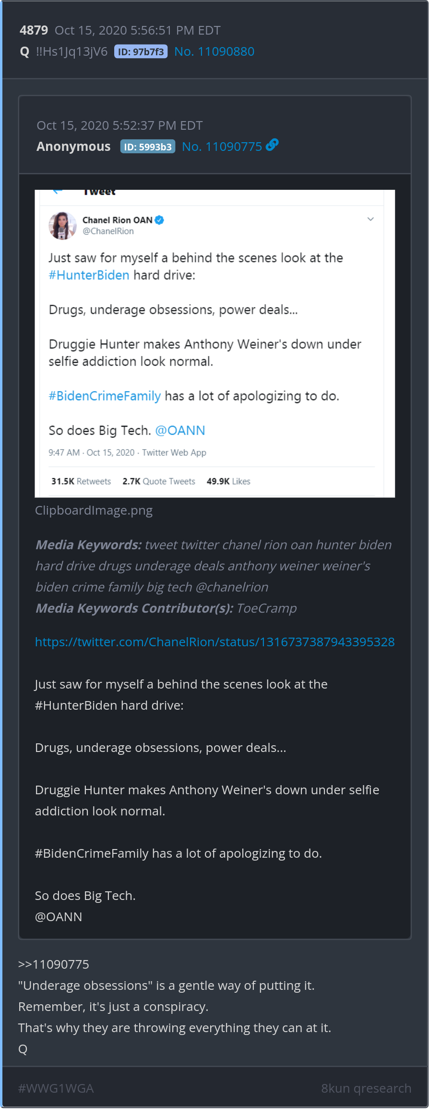Click the post number 4879 heading
The image size is (429, 1109).
[x=34, y=30]
